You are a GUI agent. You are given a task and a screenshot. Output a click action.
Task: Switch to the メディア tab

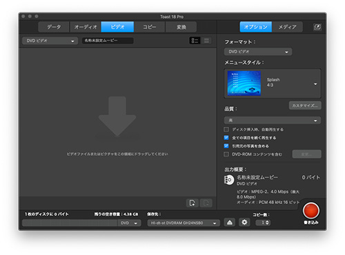pos(288,27)
